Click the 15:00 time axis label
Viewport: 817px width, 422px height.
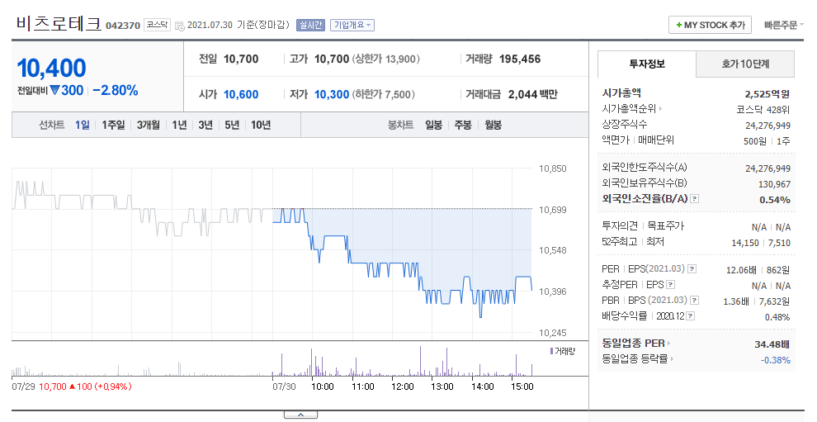(x=522, y=386)
